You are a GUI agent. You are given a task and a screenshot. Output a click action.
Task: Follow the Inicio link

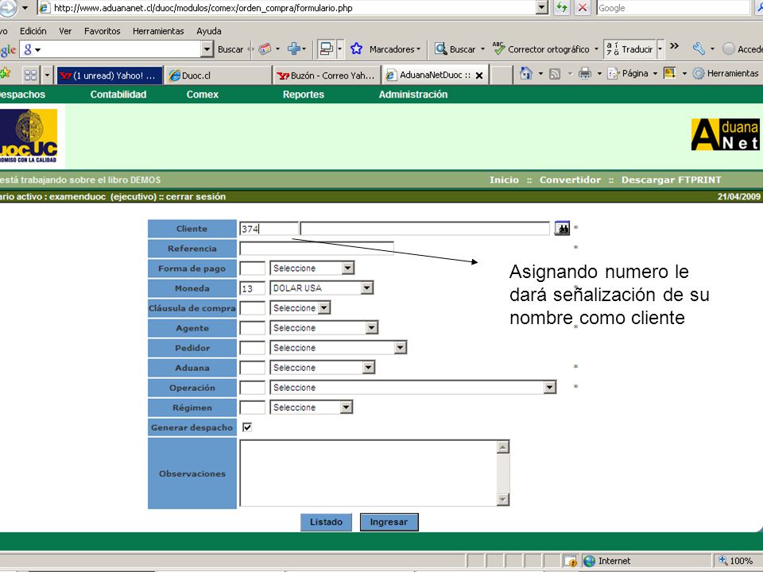(504, 180)
